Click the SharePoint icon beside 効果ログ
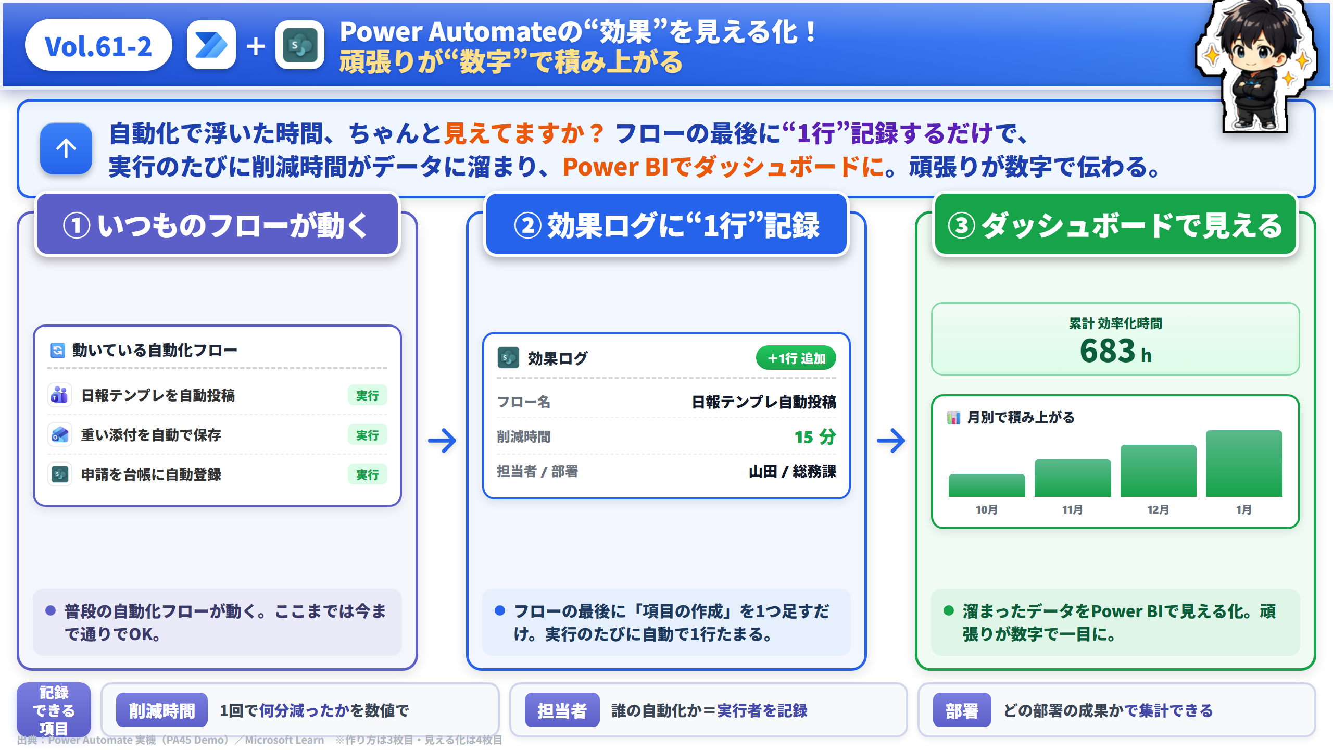The image size is (1333, 750). click(x=508, y=358)
